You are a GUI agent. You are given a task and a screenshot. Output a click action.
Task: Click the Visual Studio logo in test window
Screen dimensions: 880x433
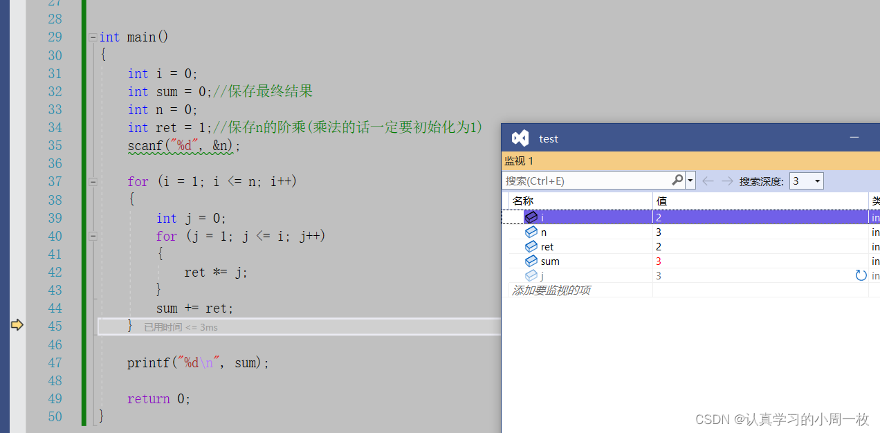coord(520,138)
